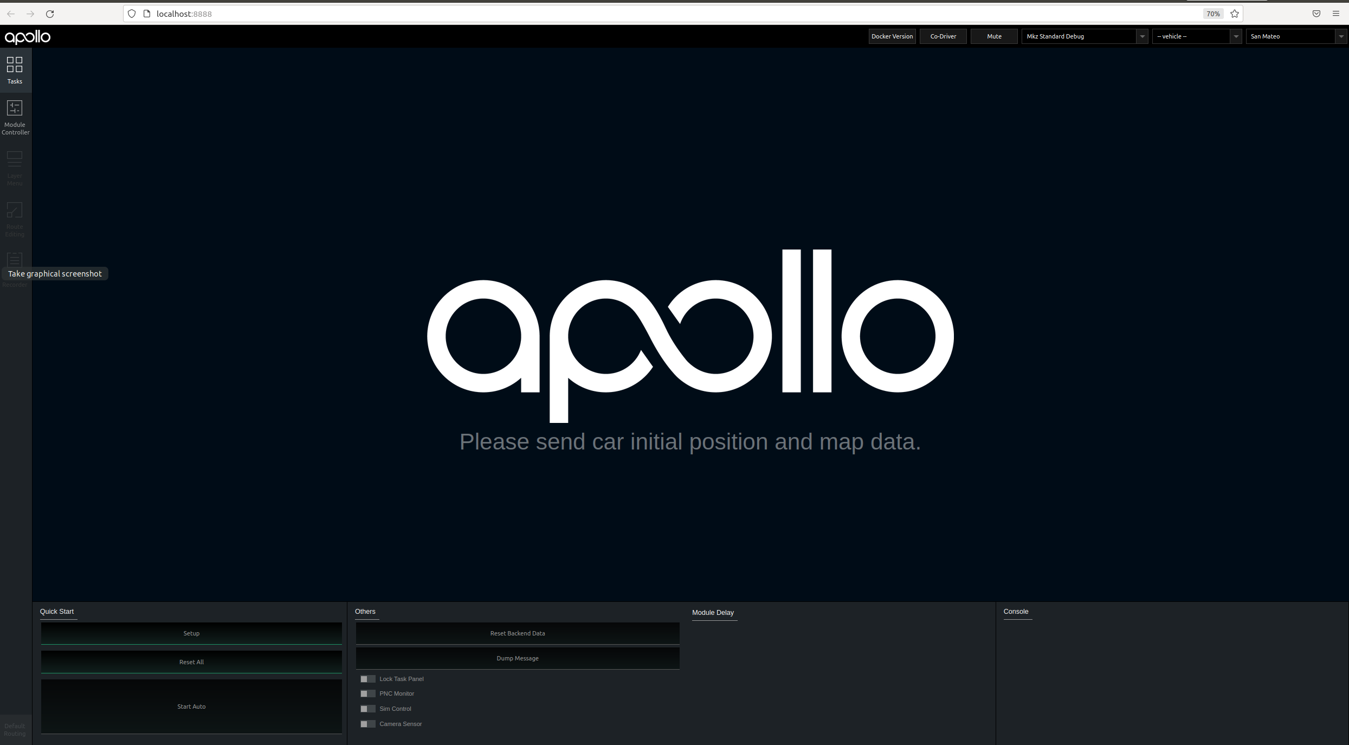Open the browser hamburger menu

[x=1335, y=14]
